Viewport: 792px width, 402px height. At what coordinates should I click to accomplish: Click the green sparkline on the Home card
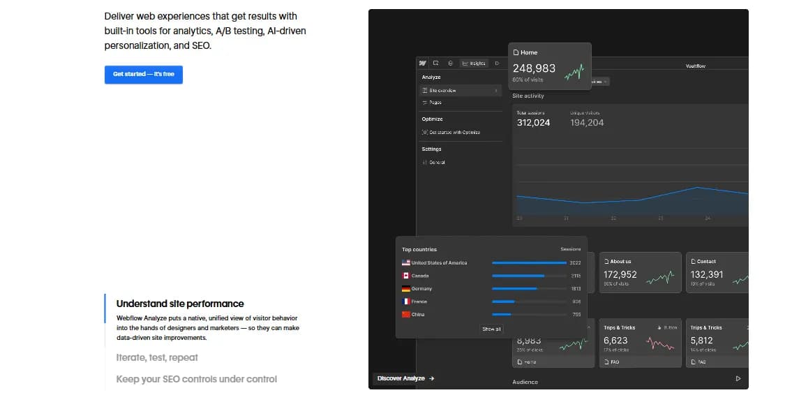coord(574,73)
